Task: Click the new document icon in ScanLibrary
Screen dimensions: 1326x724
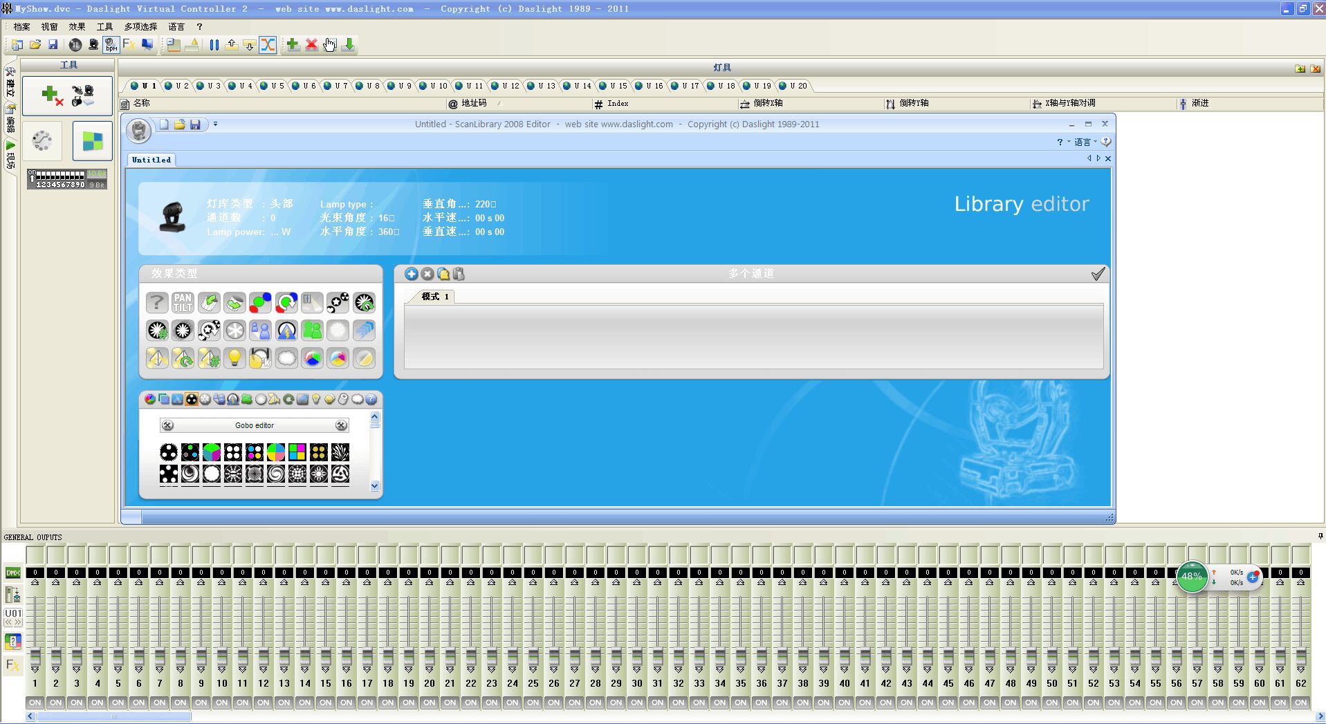Action: tap(164, 124)
